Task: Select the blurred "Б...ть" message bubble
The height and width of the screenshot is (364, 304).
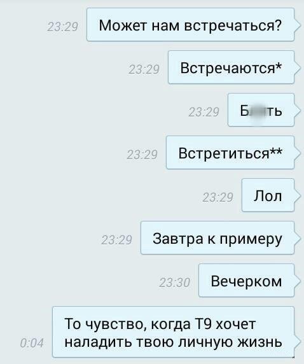Action: point(261,110)
